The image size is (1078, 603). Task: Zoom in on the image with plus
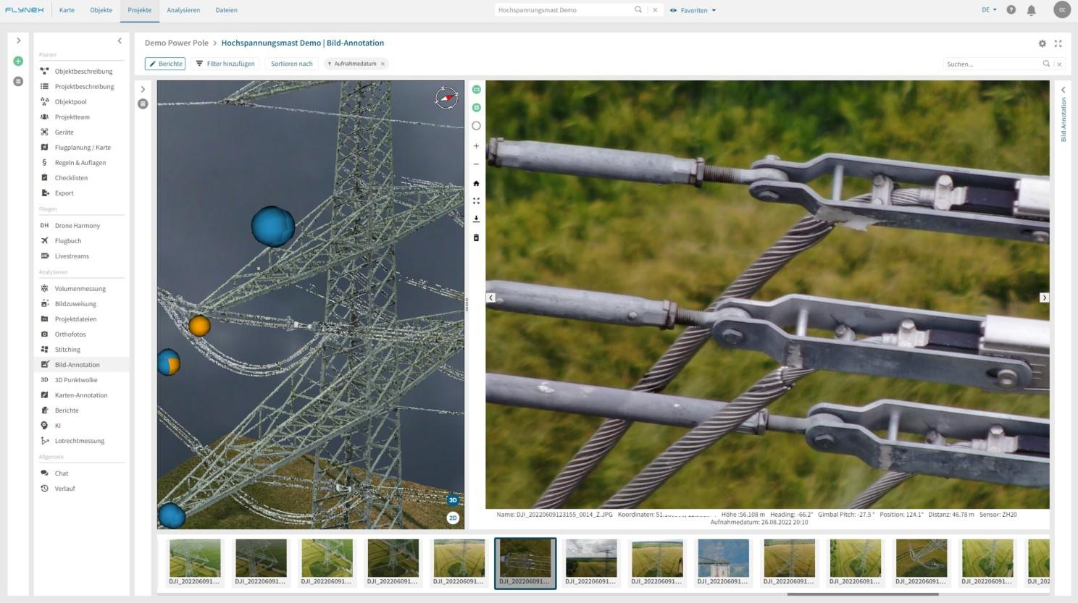tap(476, 146)
